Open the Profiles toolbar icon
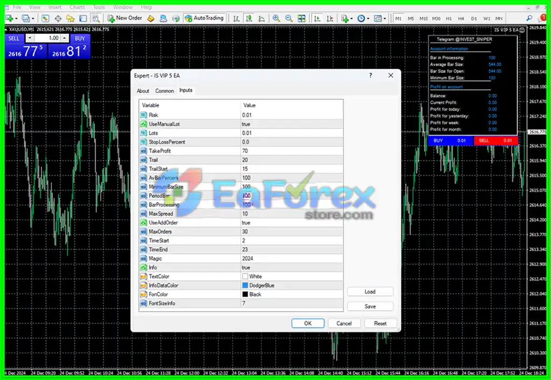Viewport: 551px width, 380px height. [25, 18]
